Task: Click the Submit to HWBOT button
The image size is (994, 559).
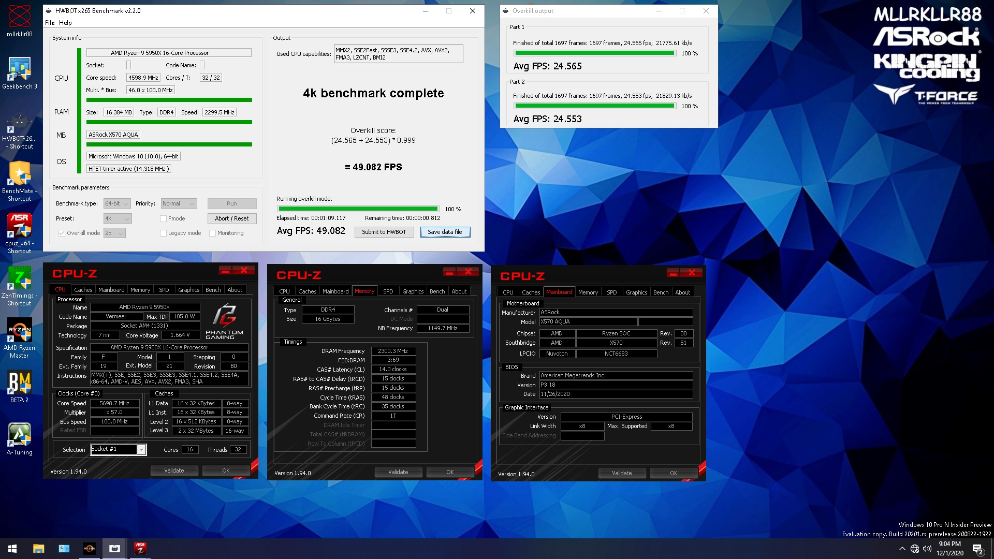Action: 384,232
